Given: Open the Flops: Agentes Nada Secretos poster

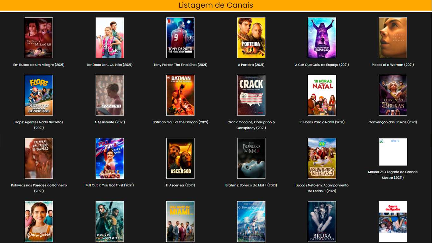Looking at the screenshot, I should 39,95.
